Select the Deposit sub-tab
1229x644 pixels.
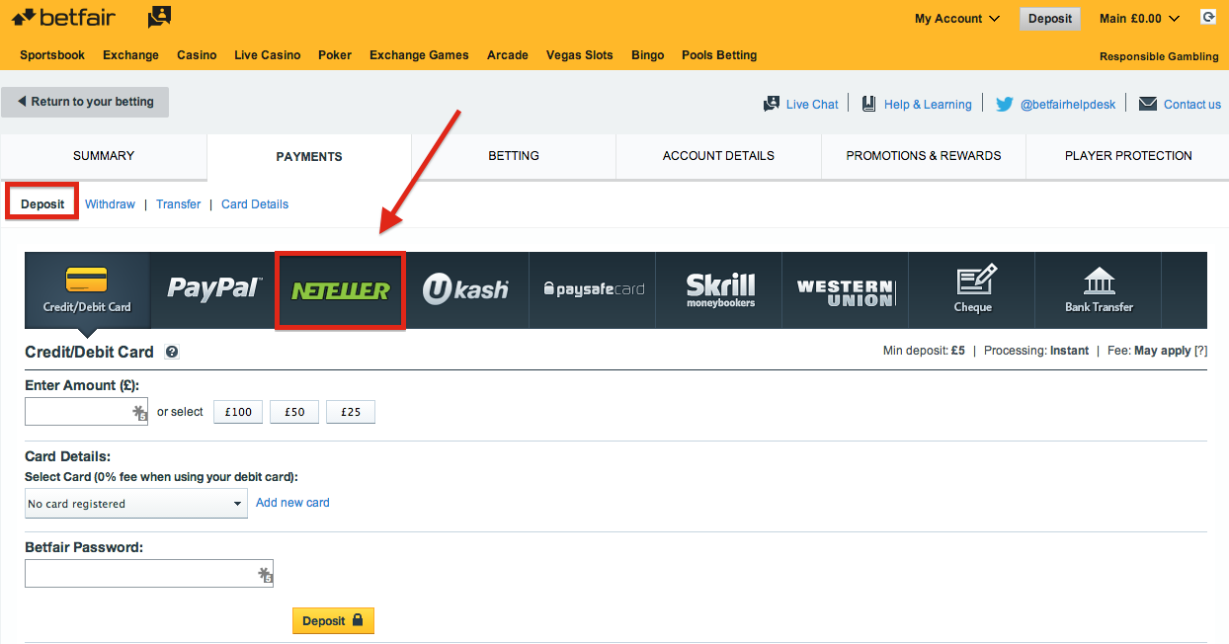tap(42, 204)
